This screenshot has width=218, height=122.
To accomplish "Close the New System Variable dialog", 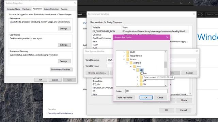I will click(x=197, y=51).
